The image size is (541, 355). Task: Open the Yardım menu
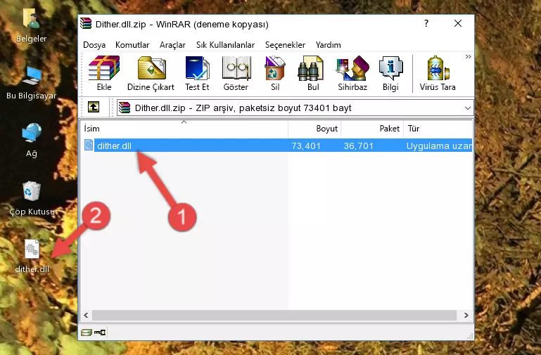tap(328, 45)
